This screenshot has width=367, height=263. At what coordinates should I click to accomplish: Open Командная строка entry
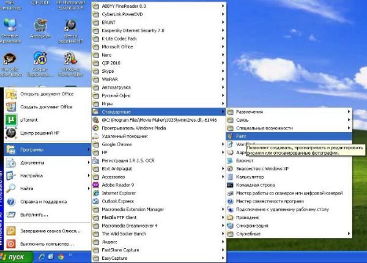pos(289,185)
